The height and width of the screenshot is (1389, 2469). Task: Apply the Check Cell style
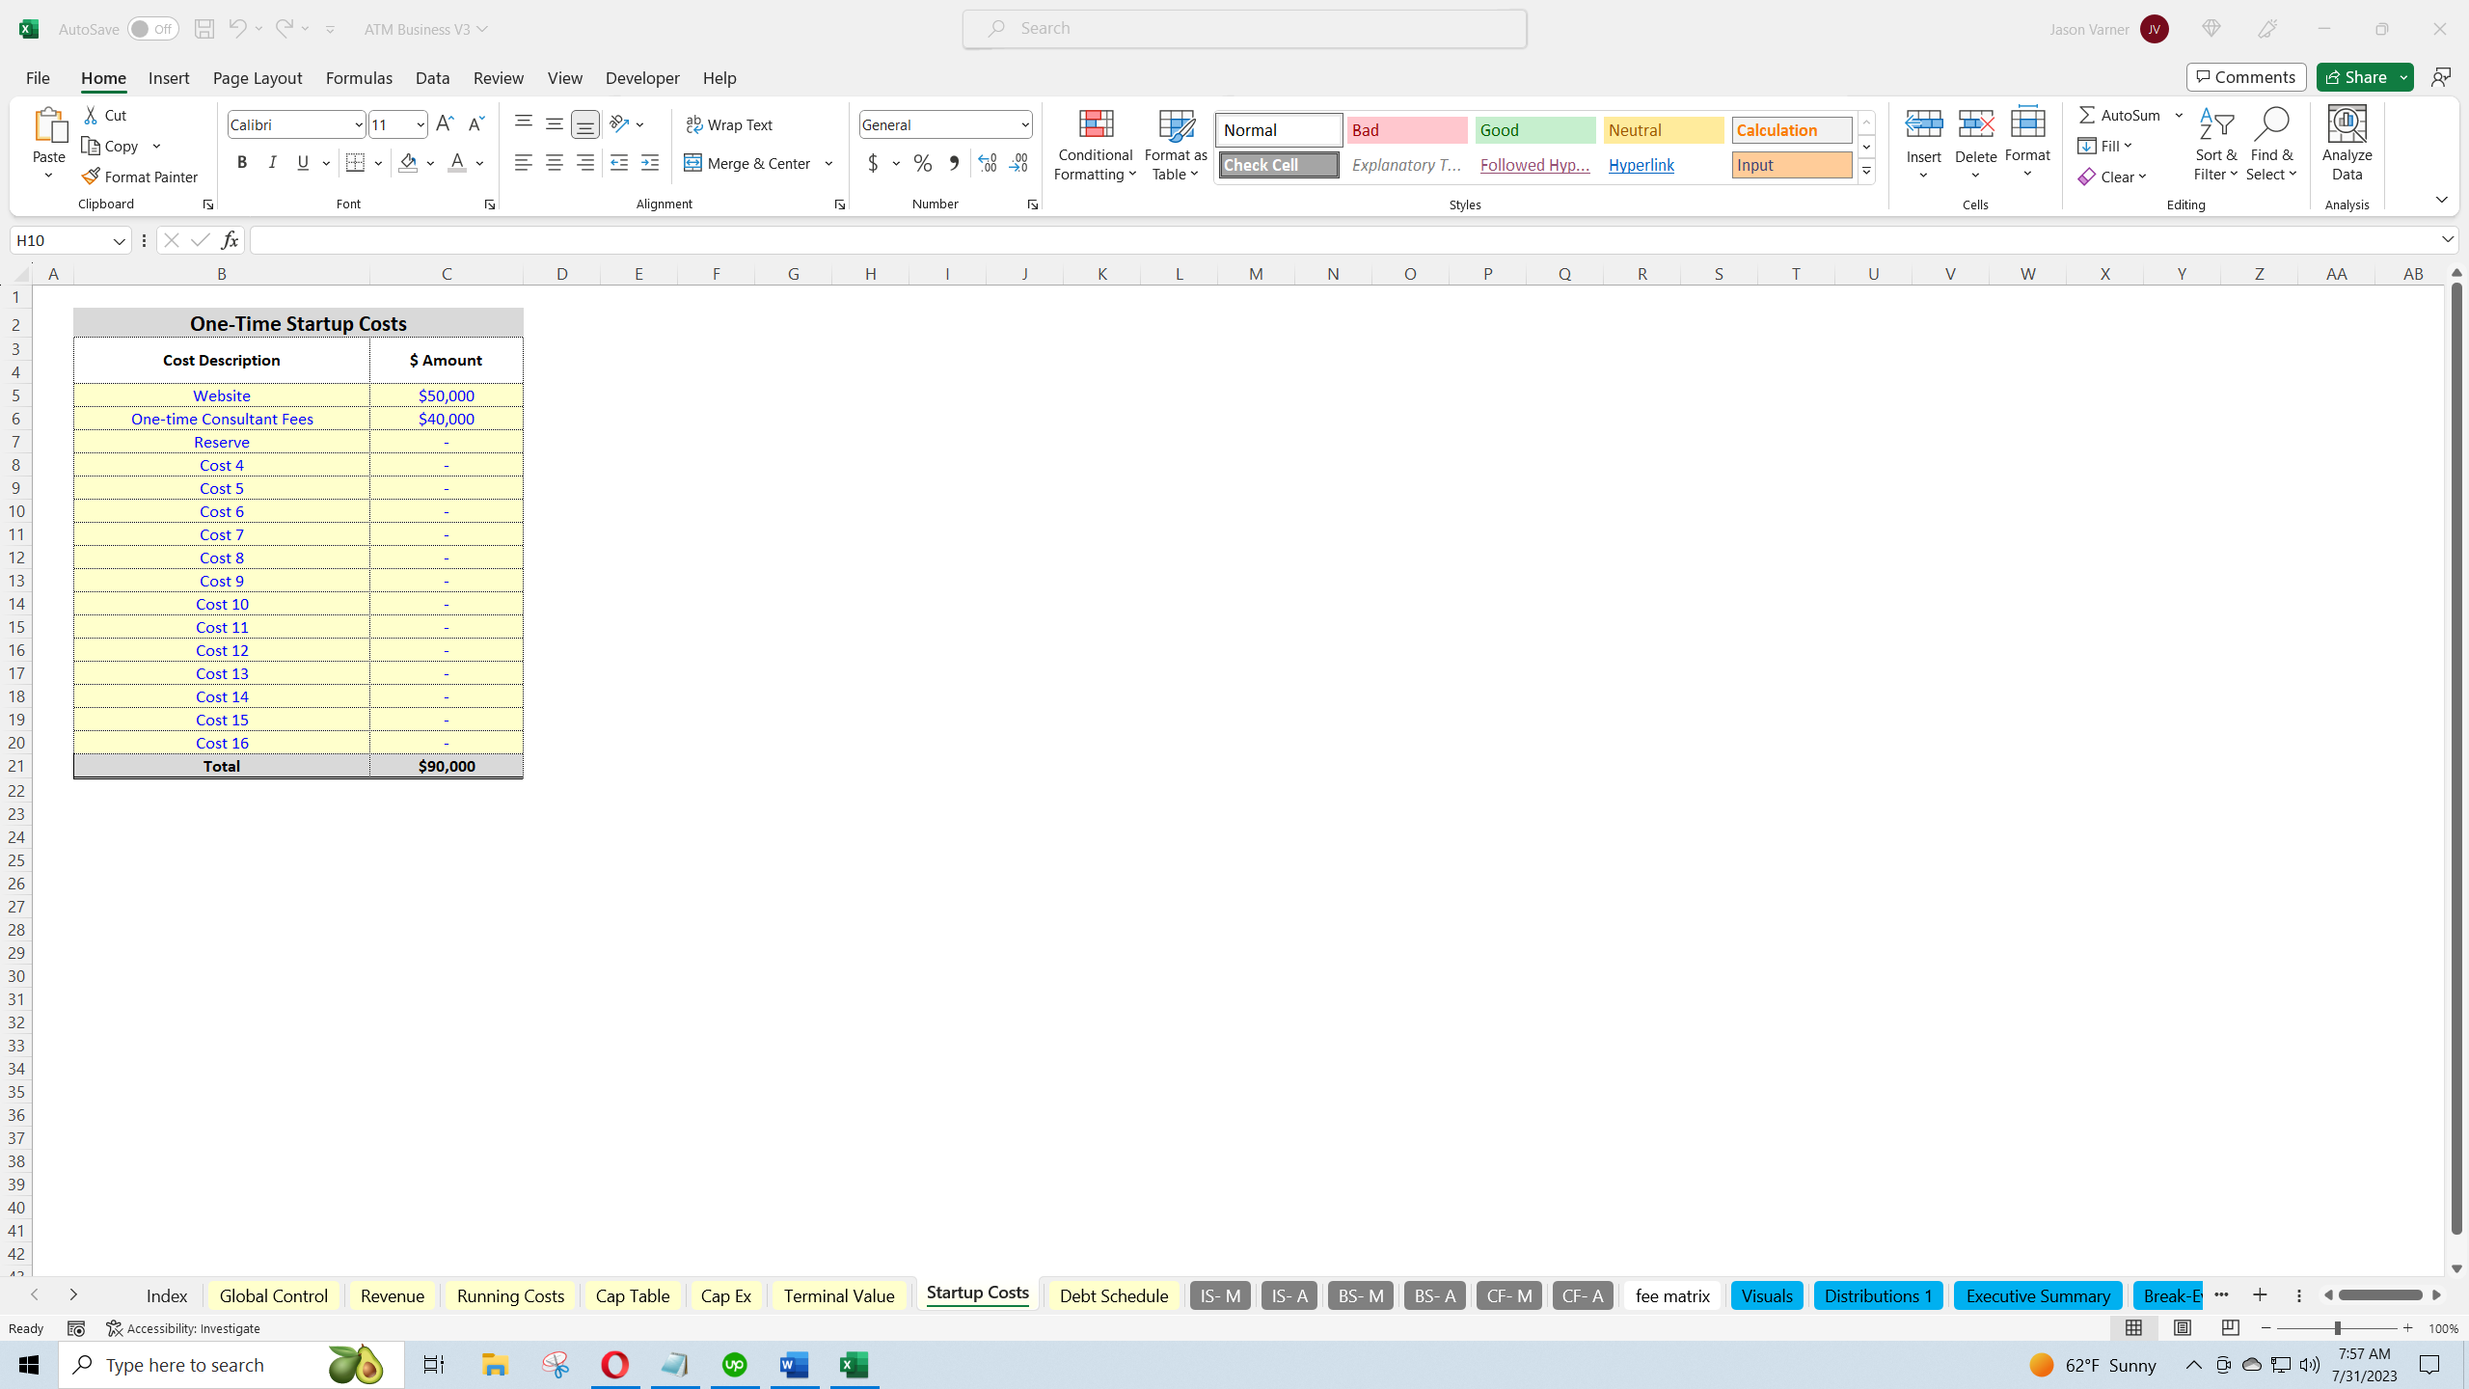point(1279,165)
